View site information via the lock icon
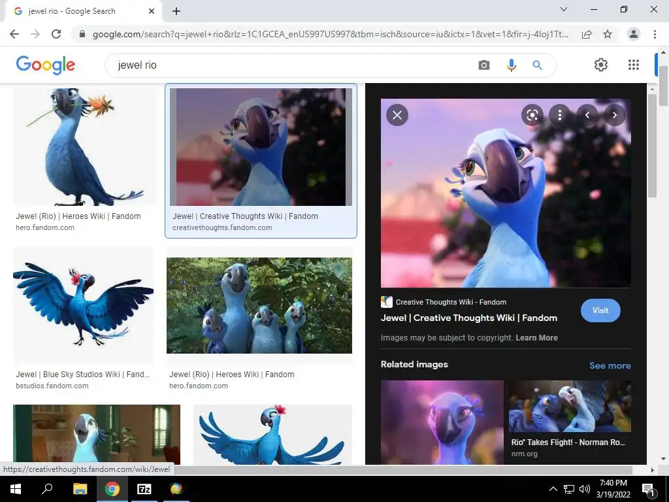 click(x=82, y=34)
